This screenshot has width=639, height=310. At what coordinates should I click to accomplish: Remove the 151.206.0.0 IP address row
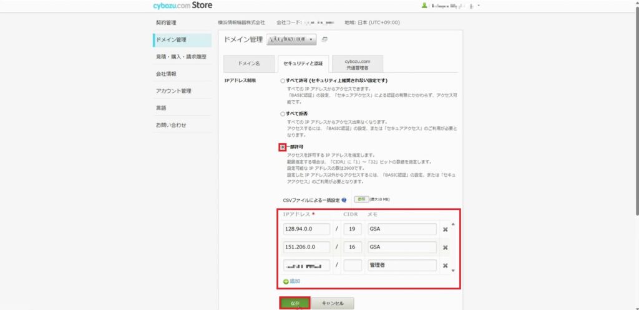(x=445, y=247)
